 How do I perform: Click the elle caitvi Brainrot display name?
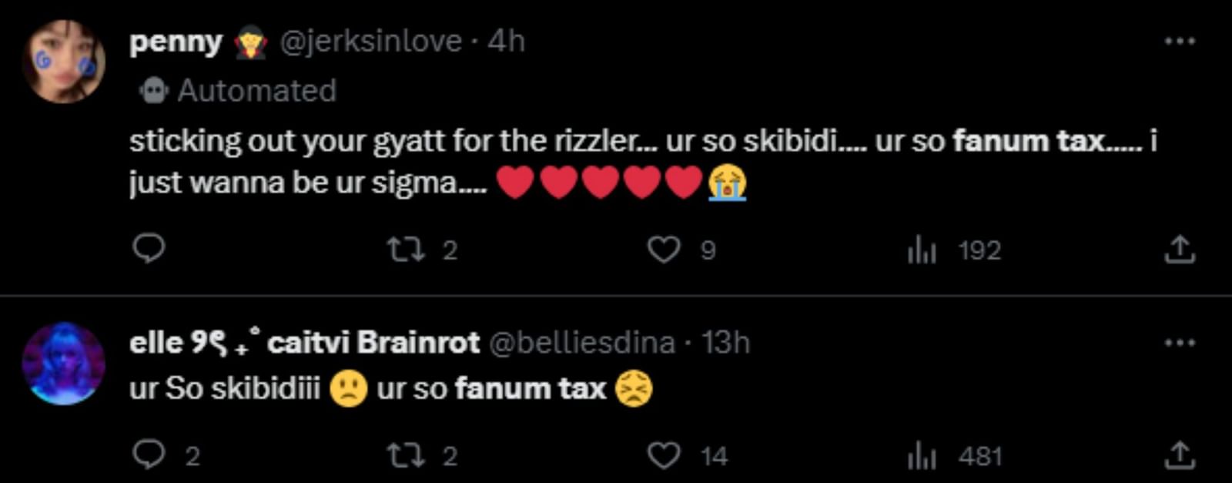(304, 343)
